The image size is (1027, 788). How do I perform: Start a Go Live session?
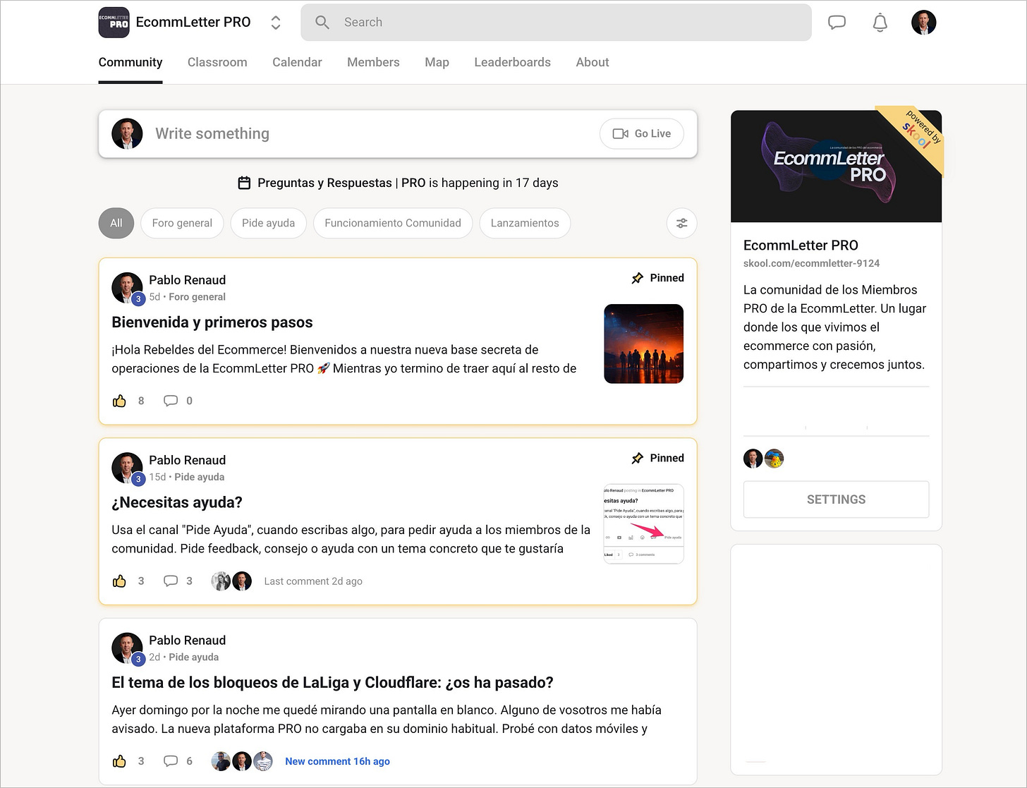click(x=642, y=133)
